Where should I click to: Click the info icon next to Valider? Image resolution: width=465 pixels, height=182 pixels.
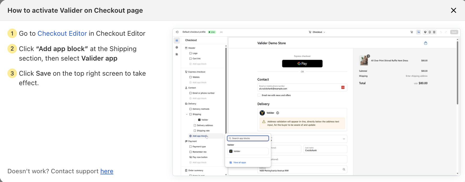(x=278, y=113)
